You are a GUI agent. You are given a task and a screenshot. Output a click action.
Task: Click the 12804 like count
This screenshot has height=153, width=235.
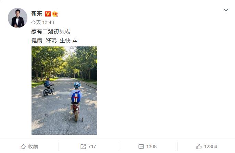click(x=210, y=146)
